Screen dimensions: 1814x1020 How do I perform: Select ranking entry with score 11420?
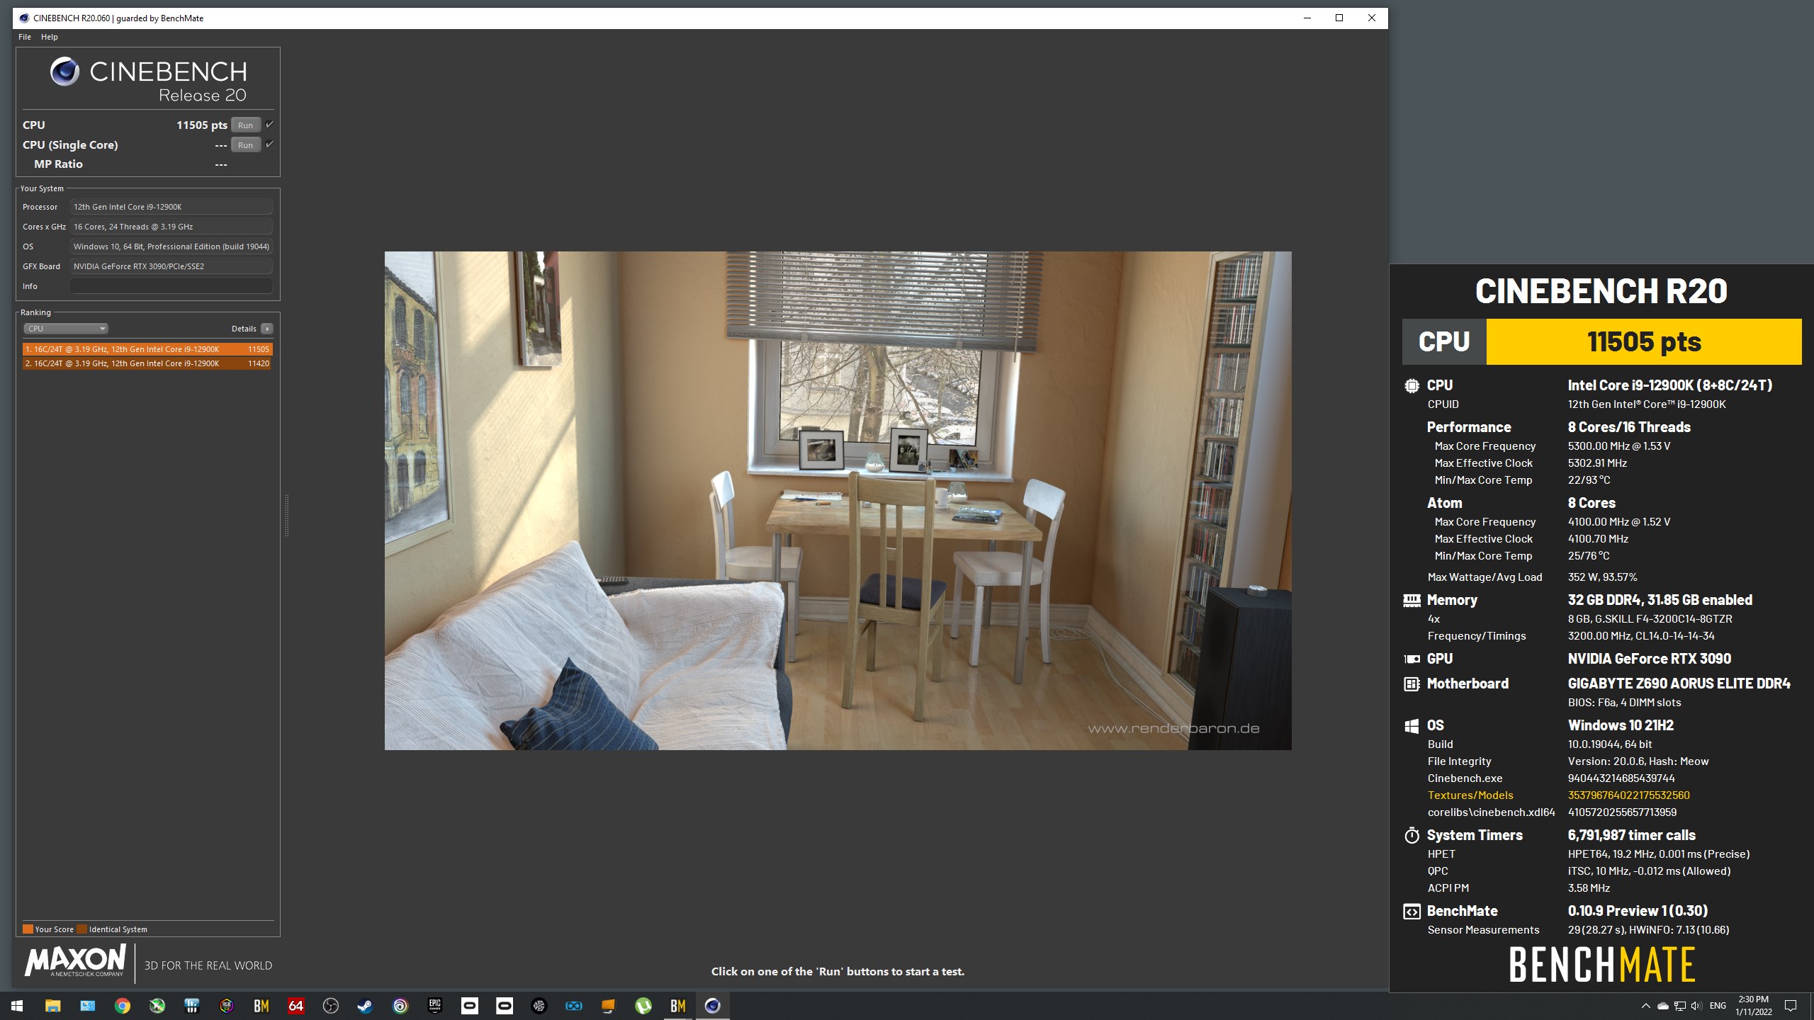click(x=147, y=363)
